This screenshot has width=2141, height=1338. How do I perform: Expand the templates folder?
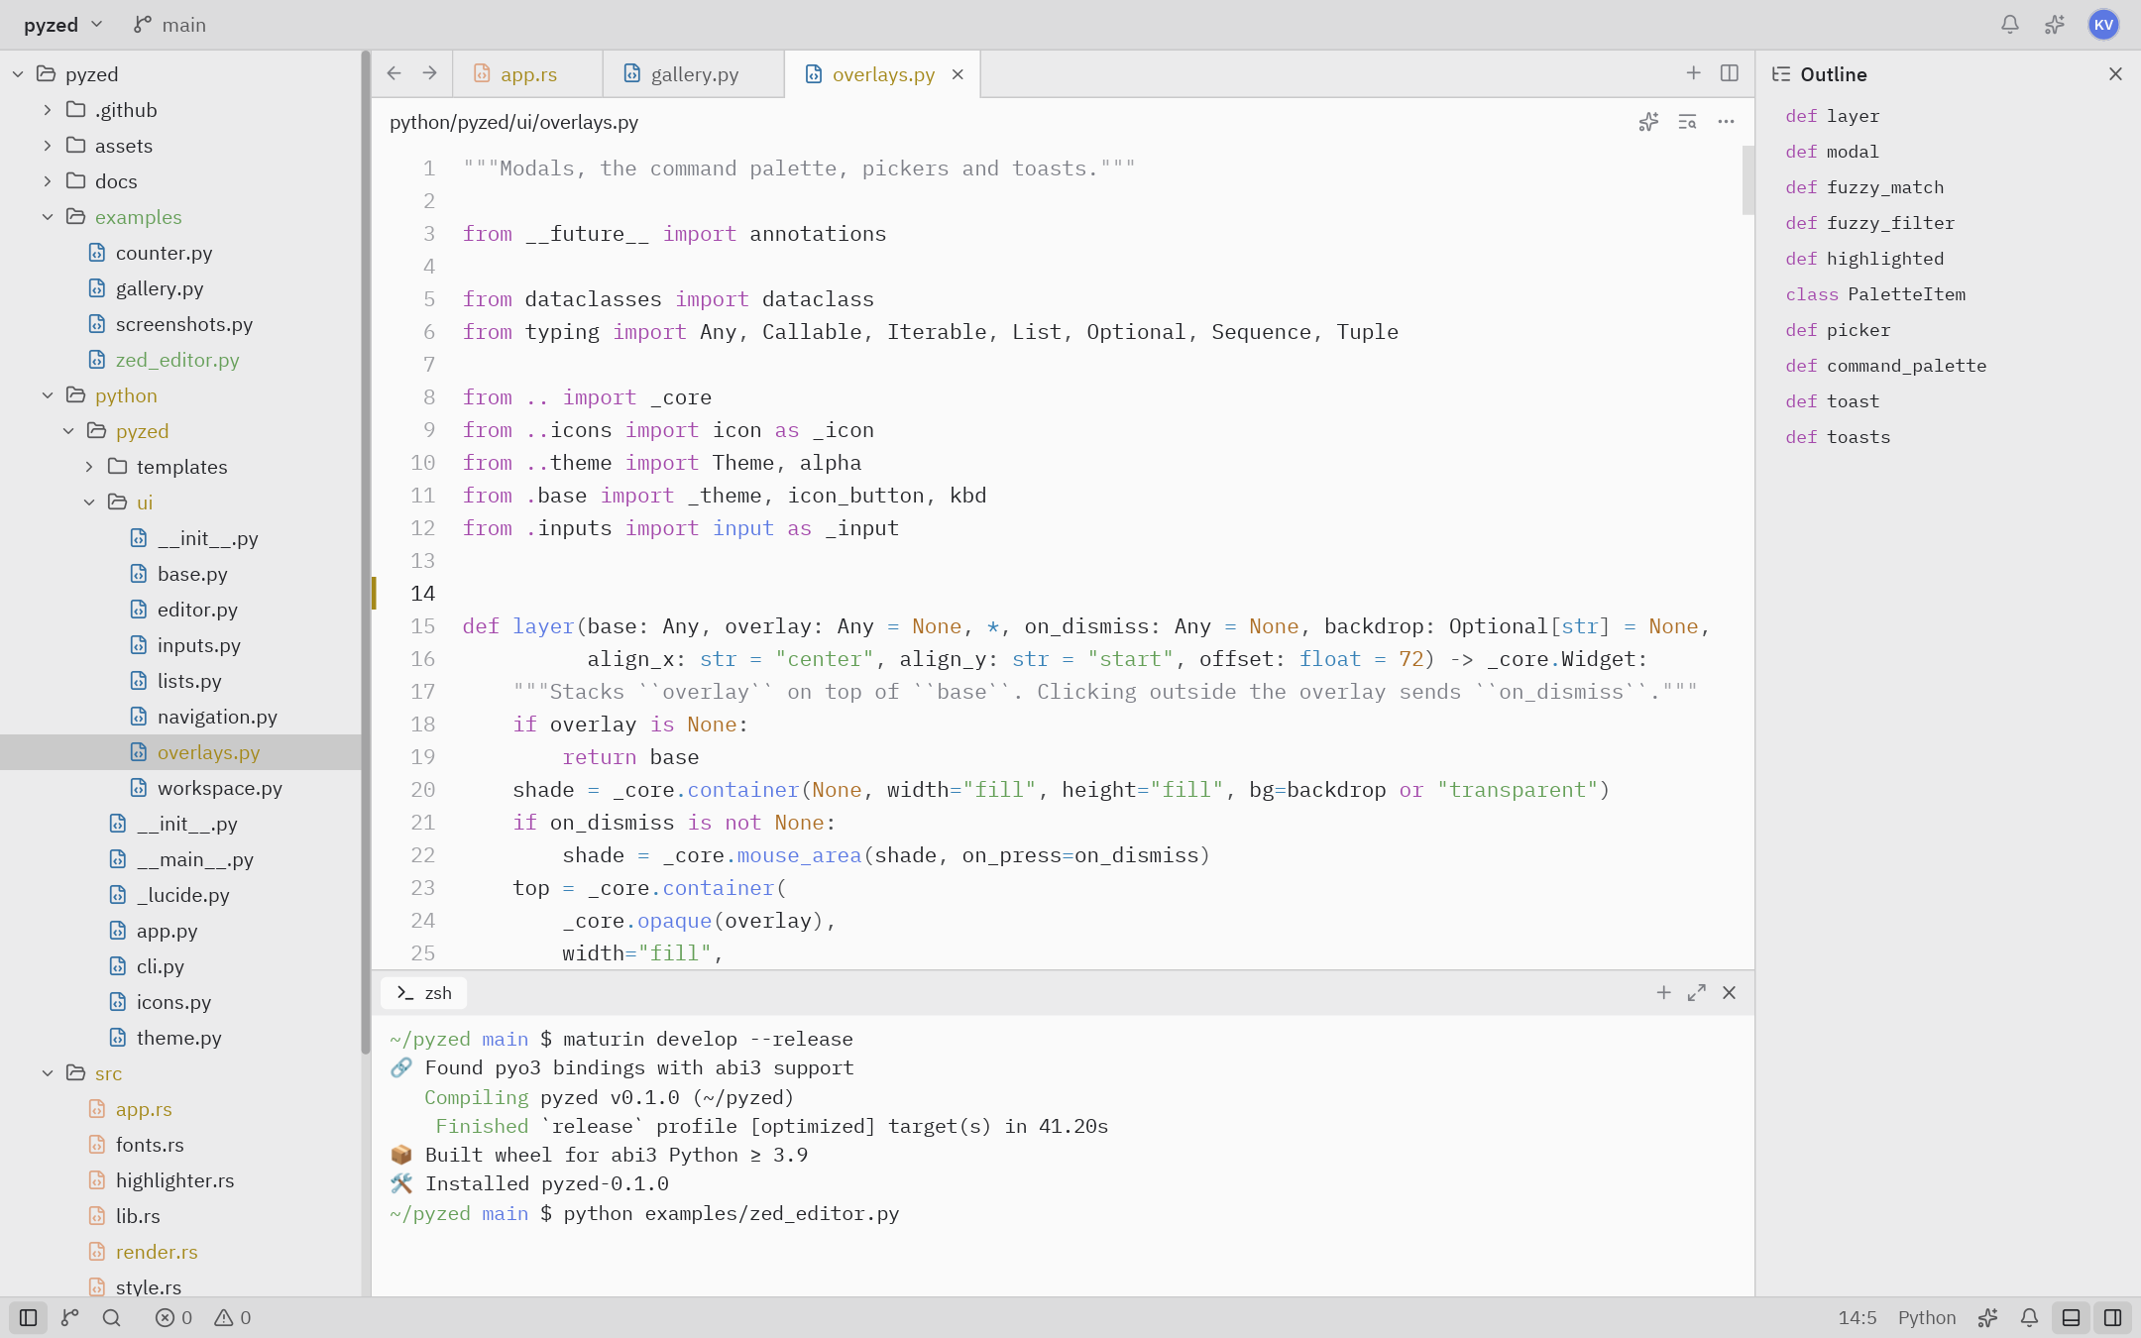pyautogui.click(x=88, y=467)
